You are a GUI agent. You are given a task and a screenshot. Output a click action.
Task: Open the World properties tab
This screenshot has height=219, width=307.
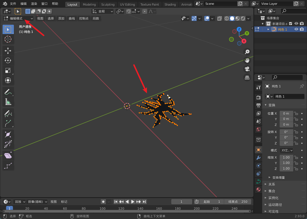coord(258,129)
